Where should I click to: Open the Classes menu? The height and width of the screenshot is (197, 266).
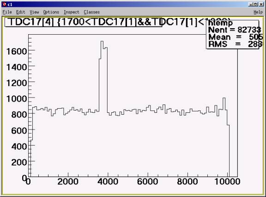pyautogui.click(x=91, y=12)
